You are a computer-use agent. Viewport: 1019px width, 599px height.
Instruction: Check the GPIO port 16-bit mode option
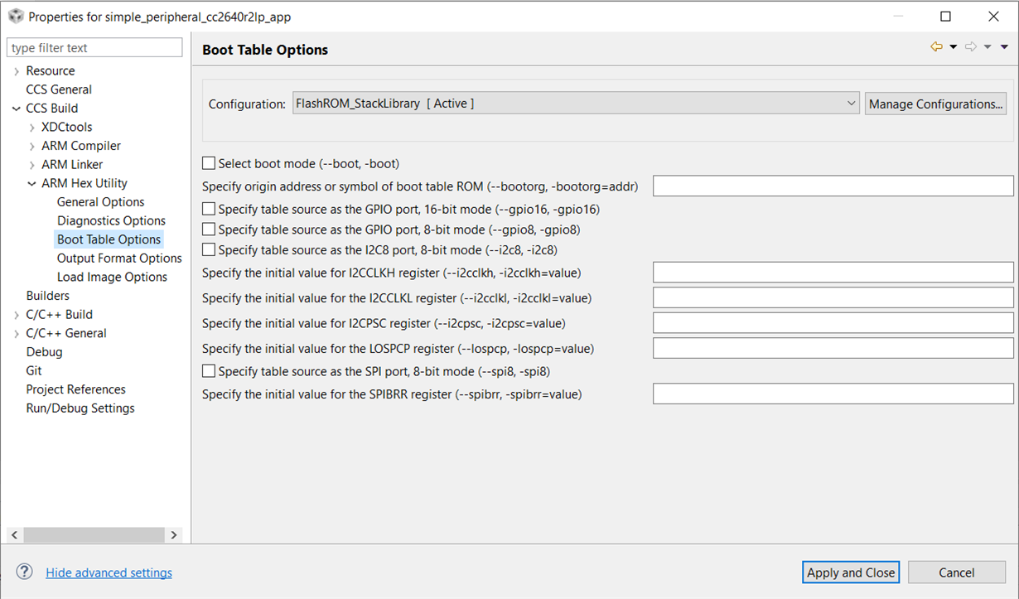coord(209,209)
